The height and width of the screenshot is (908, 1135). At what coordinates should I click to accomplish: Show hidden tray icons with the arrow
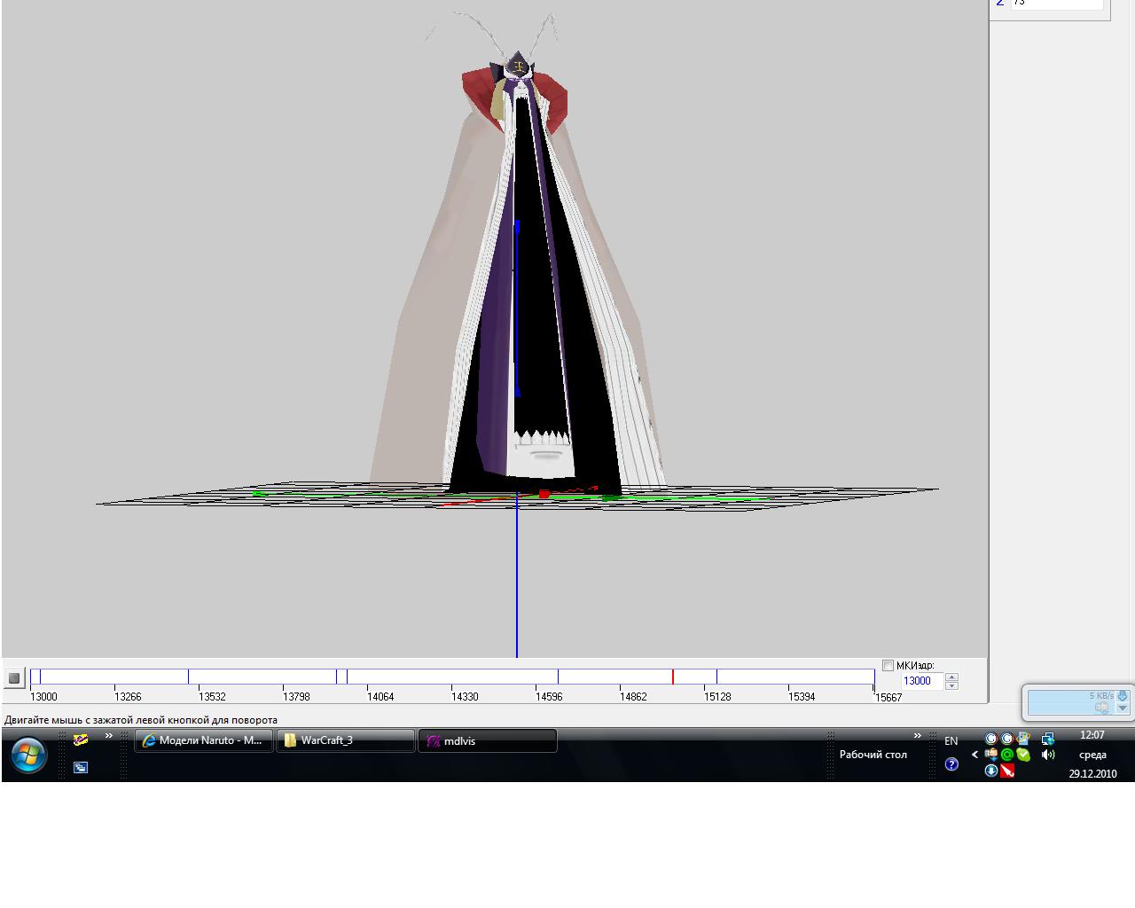click(975, 755)
